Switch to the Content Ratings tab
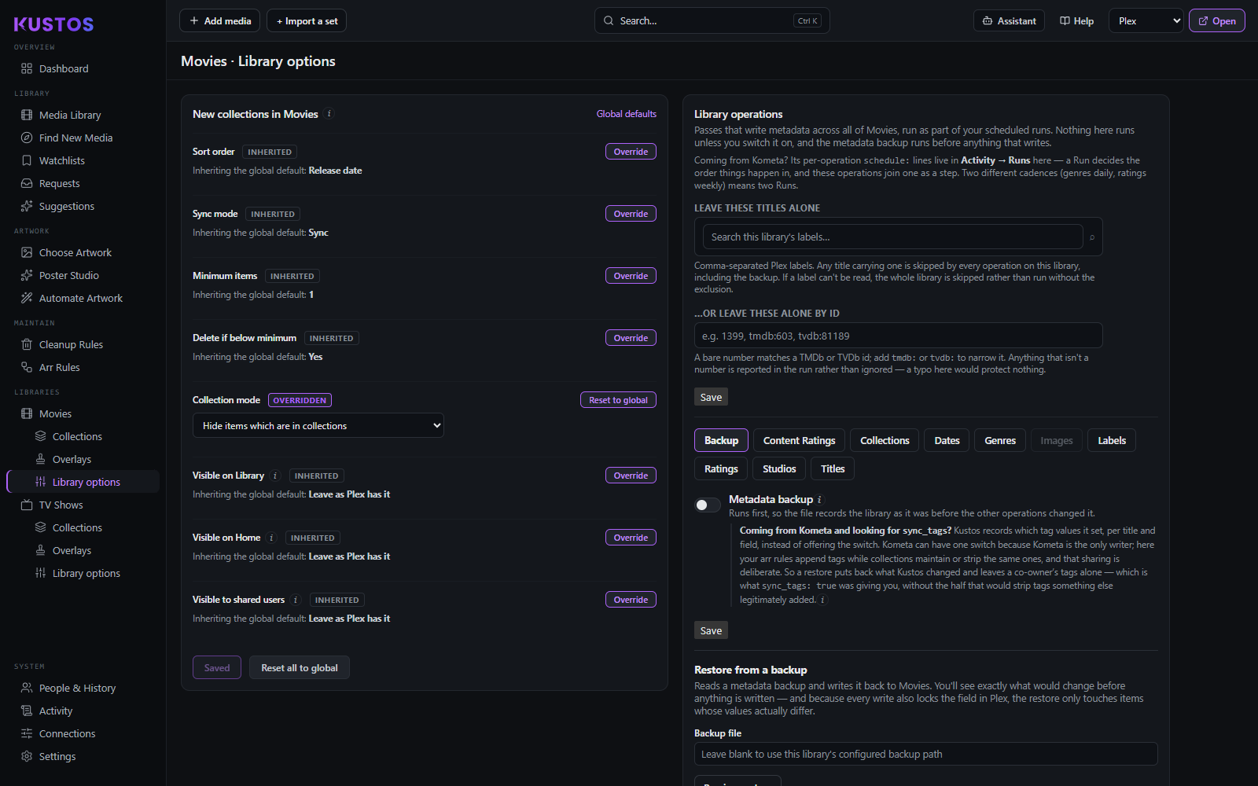Image resolution: width=1258 pixels, height=786 pixels. click(799, 440)
